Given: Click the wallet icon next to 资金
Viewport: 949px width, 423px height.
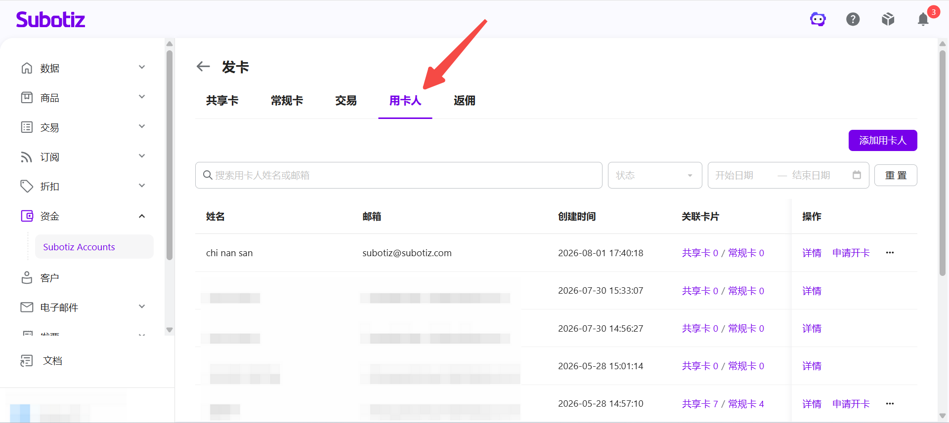Looking at the screenshot, I should tap(27, 216).
